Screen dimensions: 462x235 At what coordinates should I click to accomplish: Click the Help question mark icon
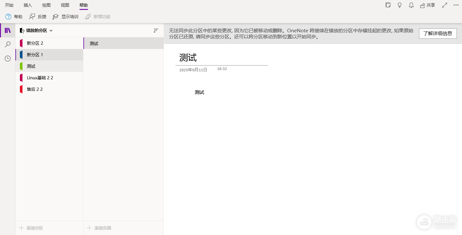8,17
